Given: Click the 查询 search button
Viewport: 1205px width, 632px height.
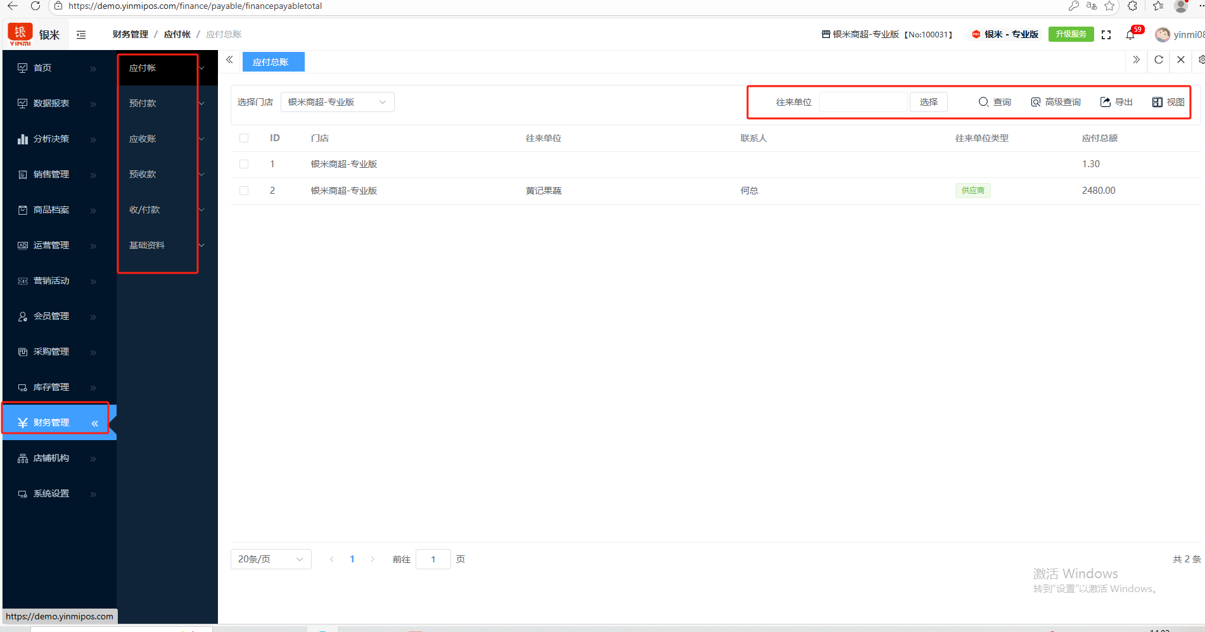Looking at the screenshot, I should click(995, 102).
